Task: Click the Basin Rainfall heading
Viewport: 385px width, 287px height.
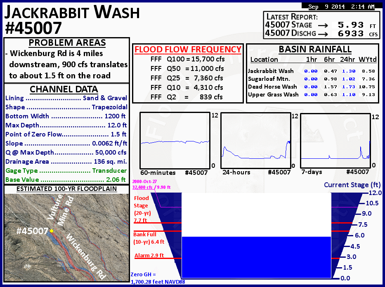Action: tap(315, 49)
